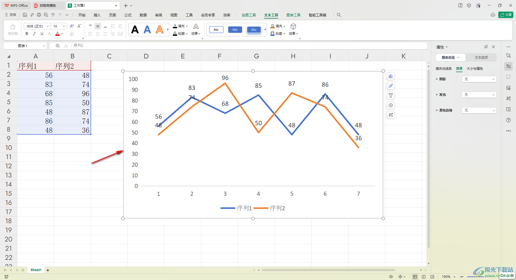Viewport: 516px width, 280px height.
Task: Pin the Properties panel
Action: pos(486,47)
